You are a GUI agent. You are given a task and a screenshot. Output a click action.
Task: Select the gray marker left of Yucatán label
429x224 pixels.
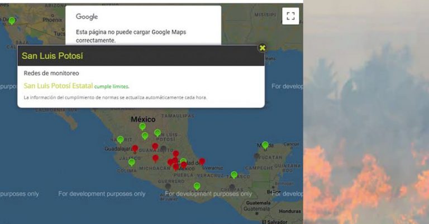(x=256, y=157)
